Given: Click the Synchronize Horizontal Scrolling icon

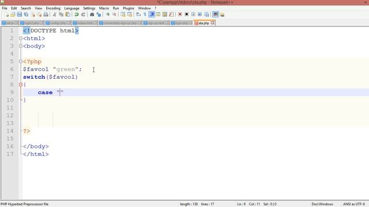Looking at the screenshot, I should click(x=129, y=14).
